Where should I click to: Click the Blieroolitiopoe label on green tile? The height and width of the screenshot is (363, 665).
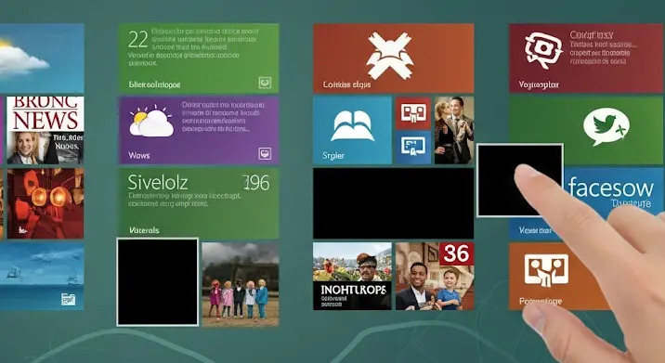pyautogui.click(x=154, y=84)
